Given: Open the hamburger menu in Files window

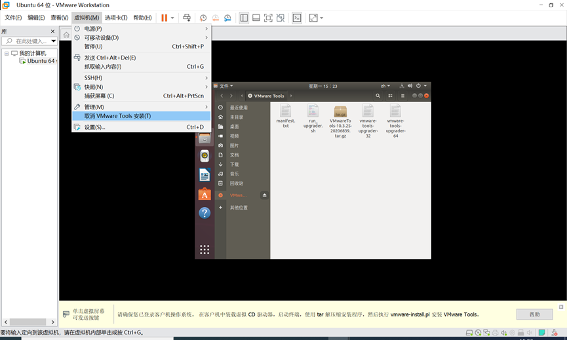Looking at the screenshot, I should (402, 96).
